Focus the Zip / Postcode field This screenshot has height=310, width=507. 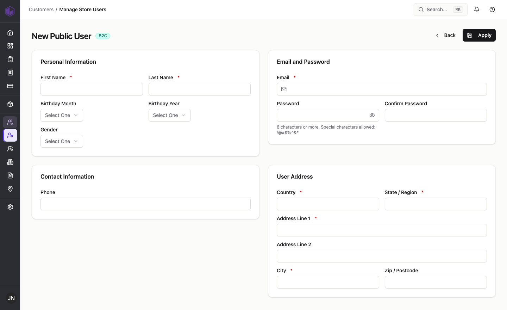pyautogui.click(x=436, y=282)
